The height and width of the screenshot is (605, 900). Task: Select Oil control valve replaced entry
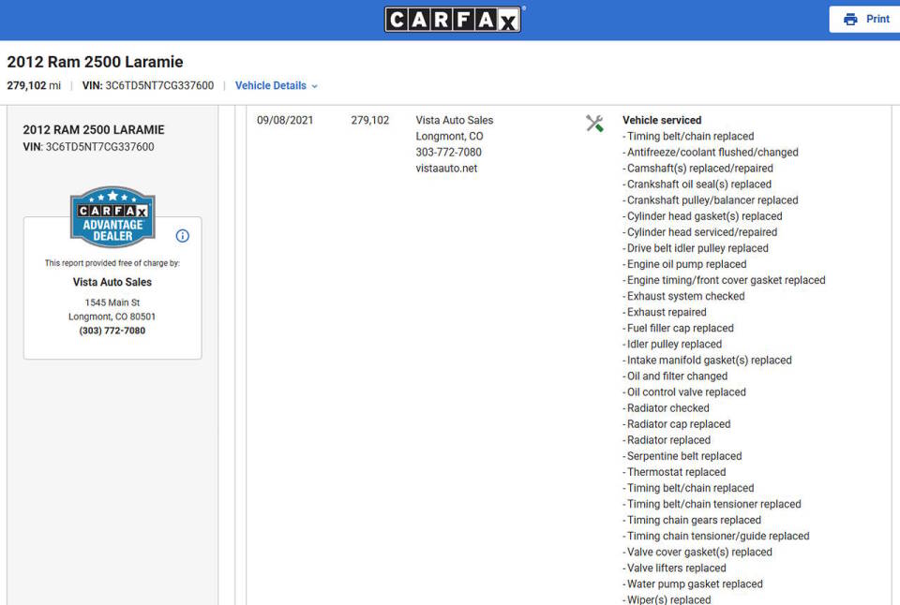click(x=684, y=392)
